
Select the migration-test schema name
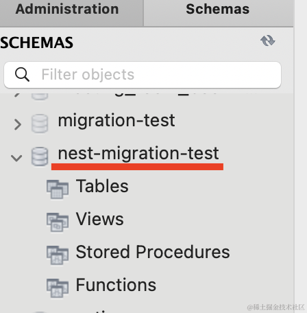[116, 120]
